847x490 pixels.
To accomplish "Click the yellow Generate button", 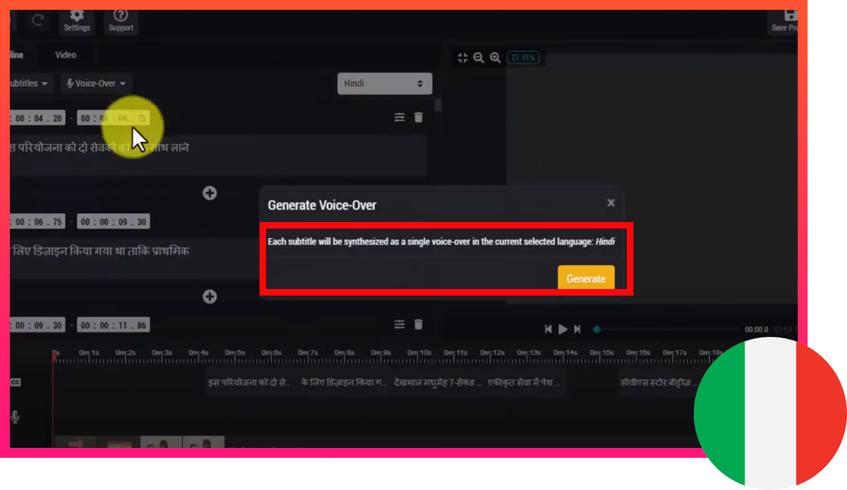I will pos(586,278).
